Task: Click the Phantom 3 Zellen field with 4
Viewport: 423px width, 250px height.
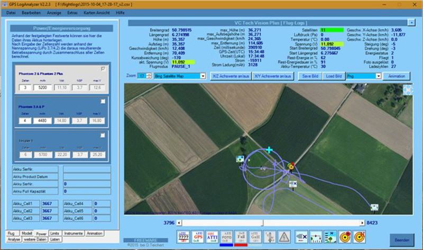Action: point(25,121)
